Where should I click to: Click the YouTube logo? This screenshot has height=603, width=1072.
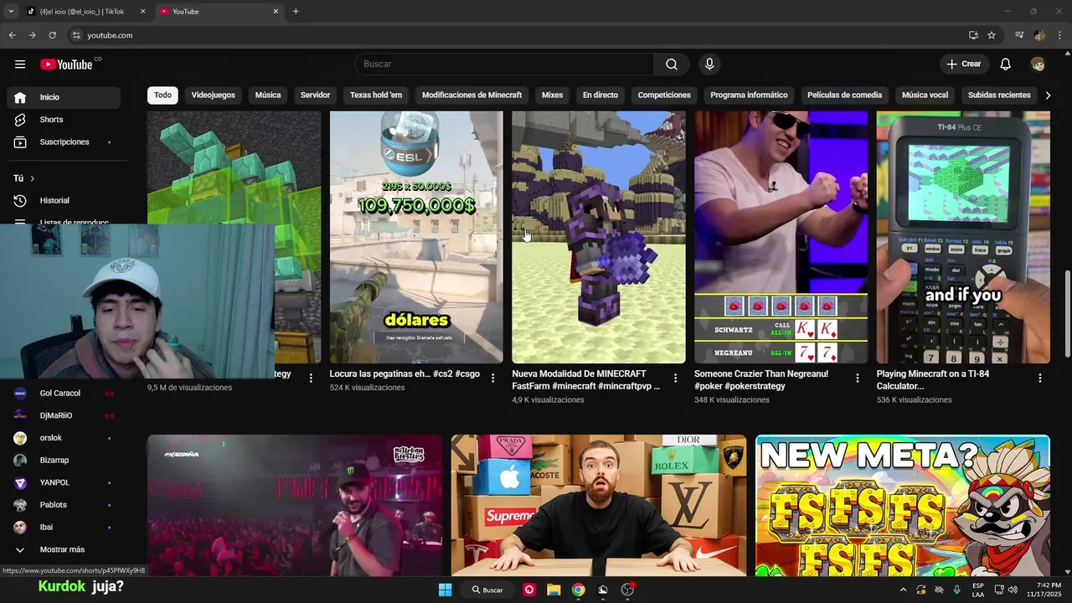(x=66, y=64)
